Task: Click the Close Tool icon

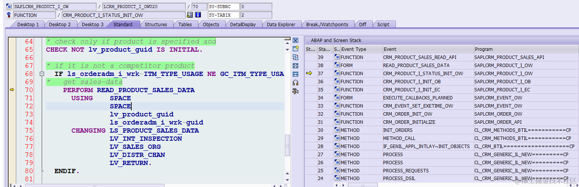Action: (x=295, y=40)
